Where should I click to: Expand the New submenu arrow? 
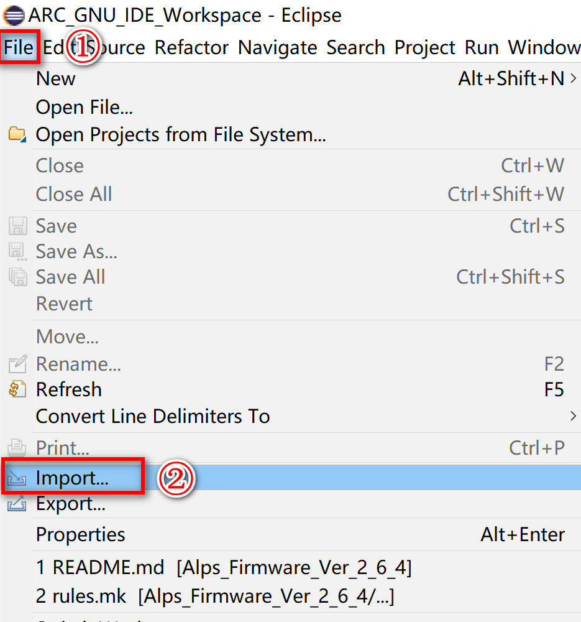click(573, 78)
